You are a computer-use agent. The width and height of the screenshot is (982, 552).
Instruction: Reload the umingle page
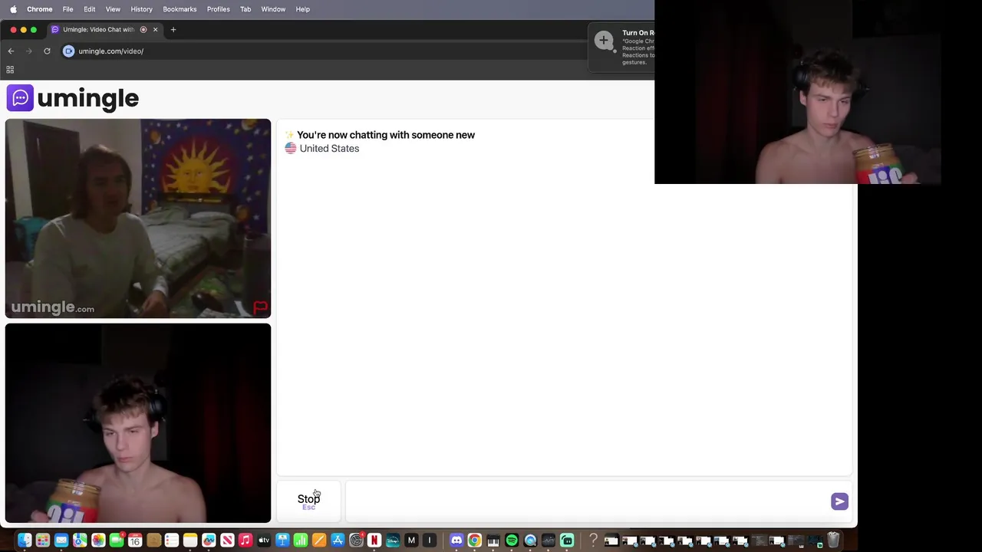(47, 51)
